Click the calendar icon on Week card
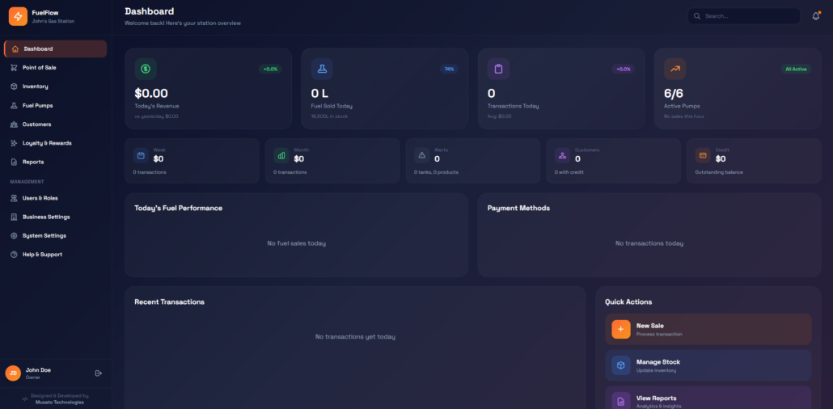Viewport: 833px width, 409px height. point(141,155)
